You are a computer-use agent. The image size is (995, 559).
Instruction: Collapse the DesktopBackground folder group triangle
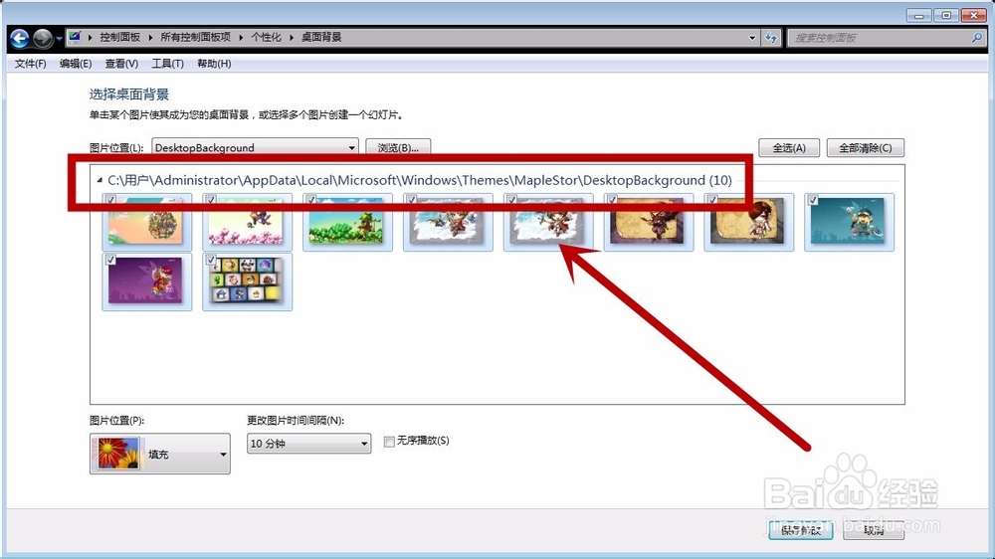coord(99,180)
